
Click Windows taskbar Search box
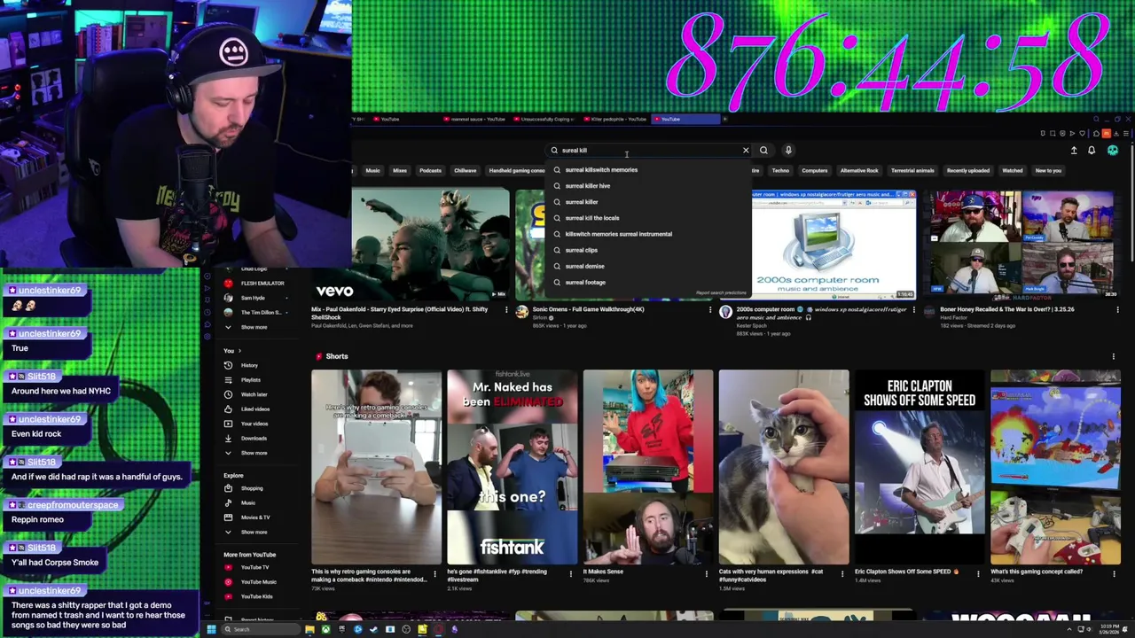tap(262, 630)
